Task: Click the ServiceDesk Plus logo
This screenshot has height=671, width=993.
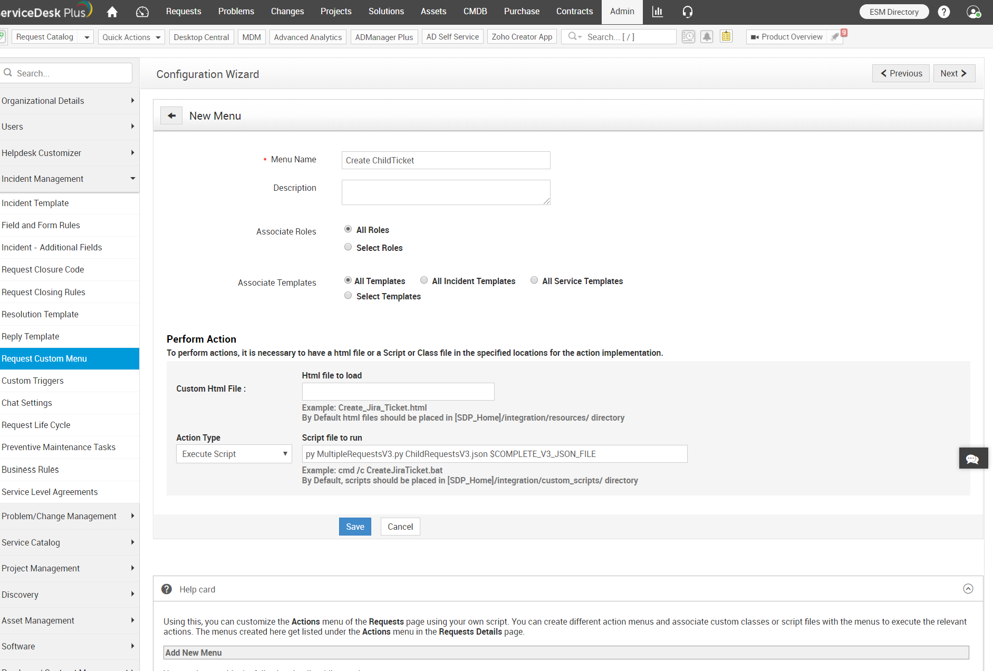Action: pos(46,11)
